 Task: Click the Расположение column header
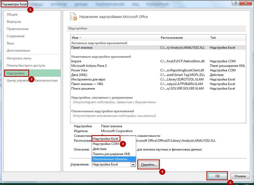tap(171, 38)
